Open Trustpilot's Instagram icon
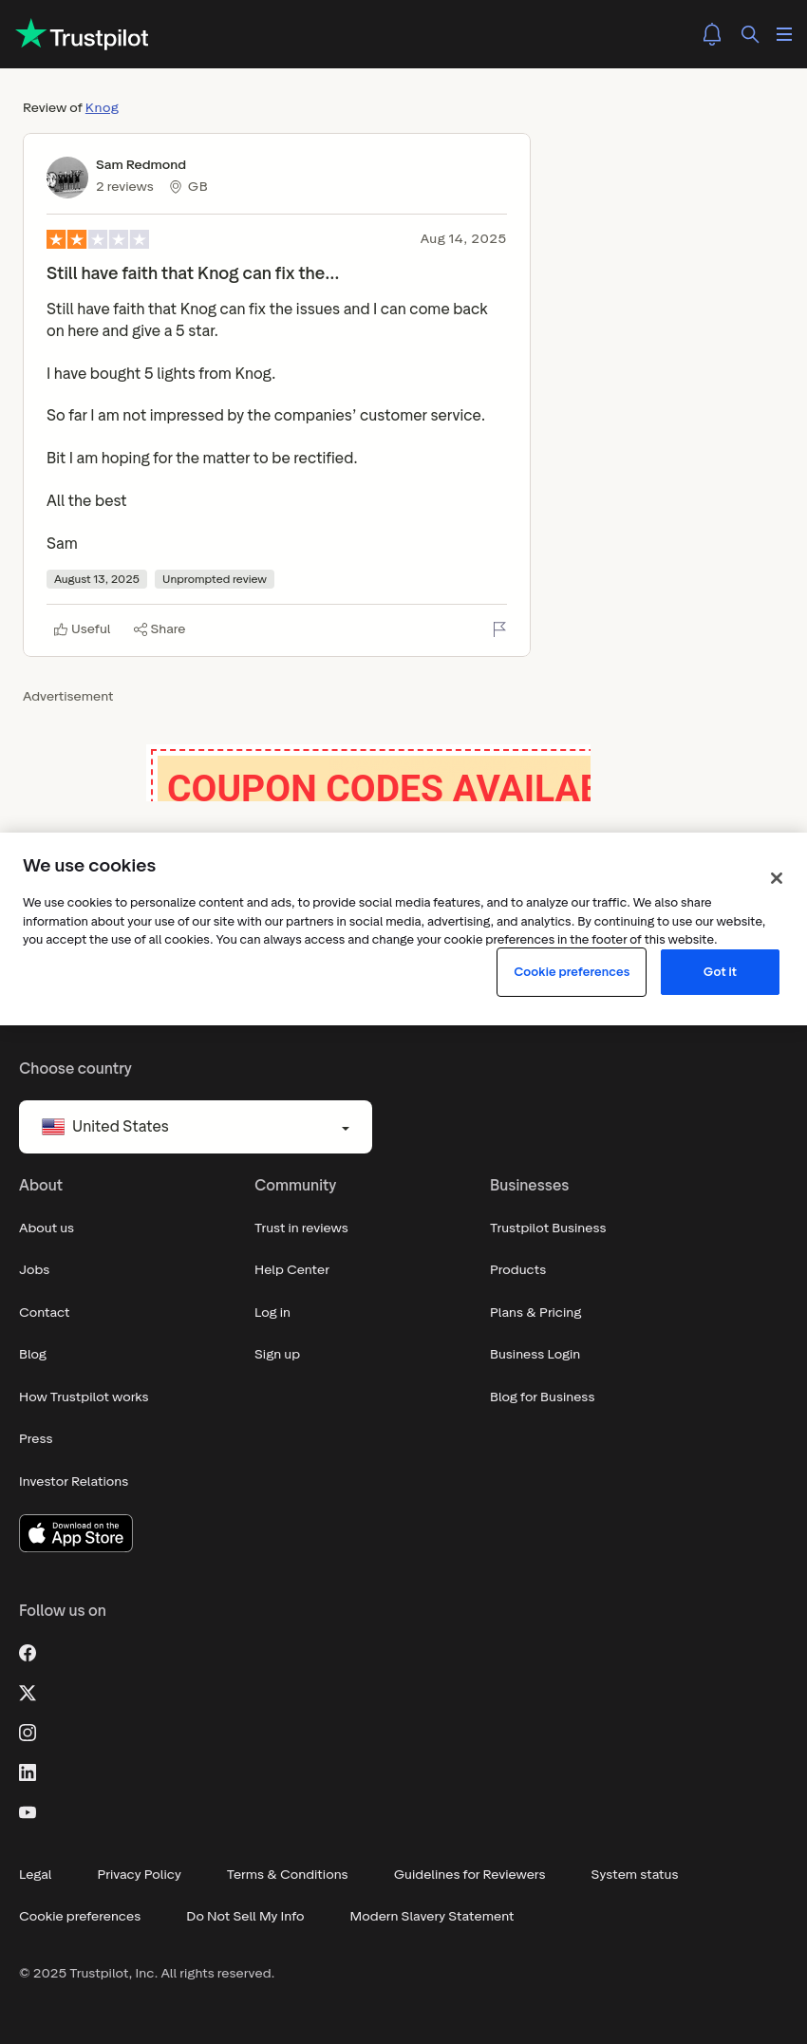The image size is (807, 2044). (x=28, y=1733)
